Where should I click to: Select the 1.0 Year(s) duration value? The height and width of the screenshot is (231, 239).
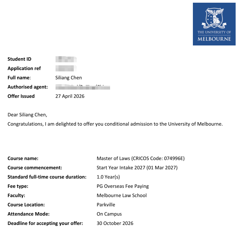pos(108,177)
